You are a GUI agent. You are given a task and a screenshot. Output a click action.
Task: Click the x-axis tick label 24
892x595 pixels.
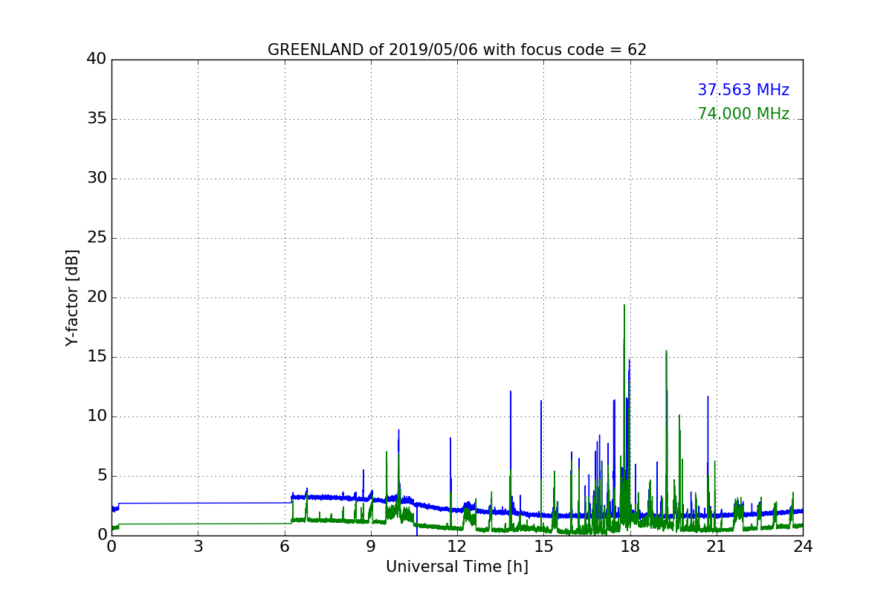803,547
